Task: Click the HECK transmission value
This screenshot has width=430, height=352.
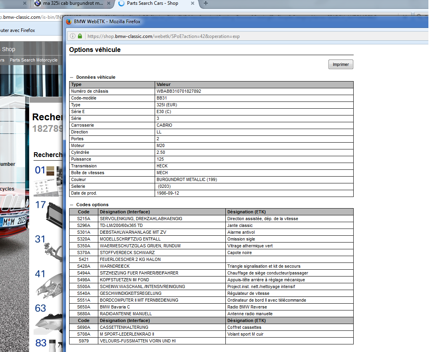Action: pyautogui.click(x=162, y=166)
